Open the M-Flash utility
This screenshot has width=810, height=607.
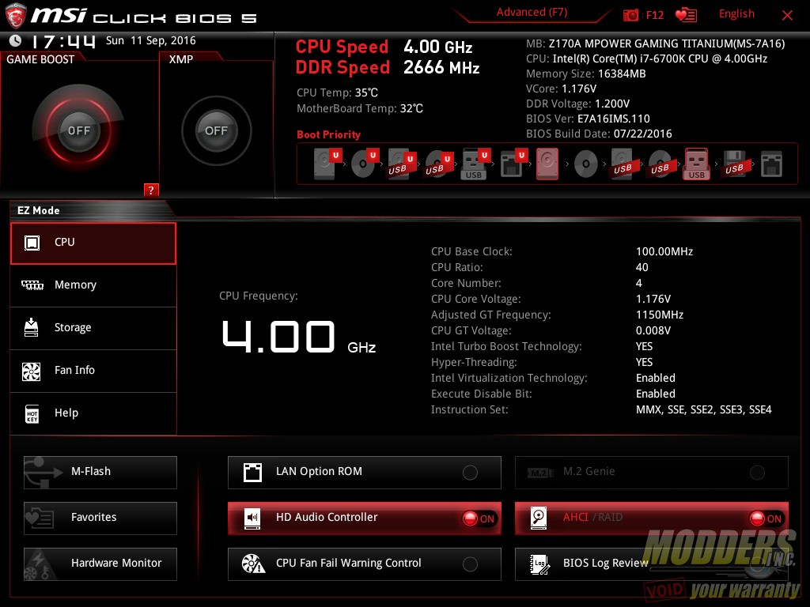100,473
